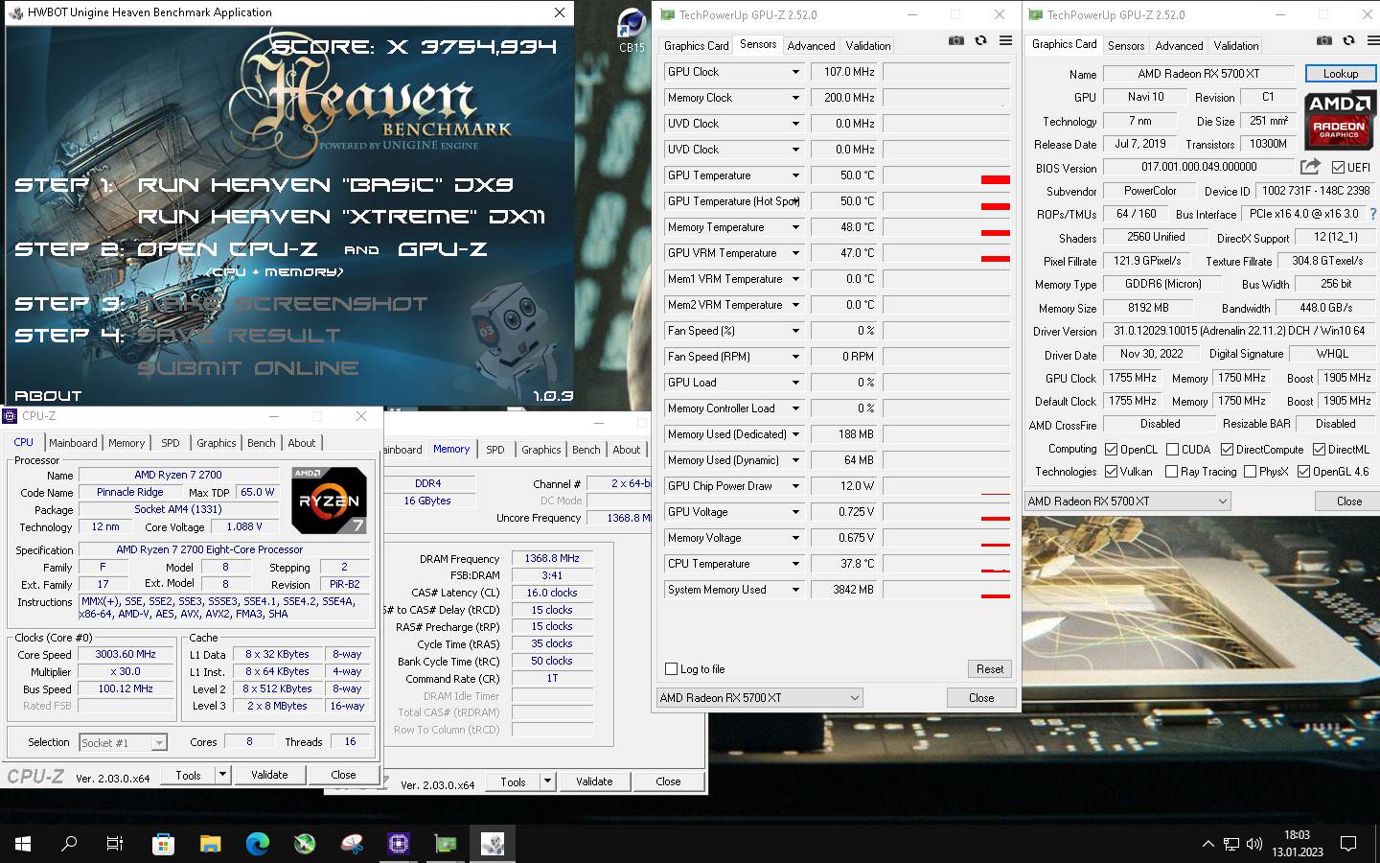Open notification center icon
The height and width of the screenshot is (863, 1380).
click(1348, 844)
